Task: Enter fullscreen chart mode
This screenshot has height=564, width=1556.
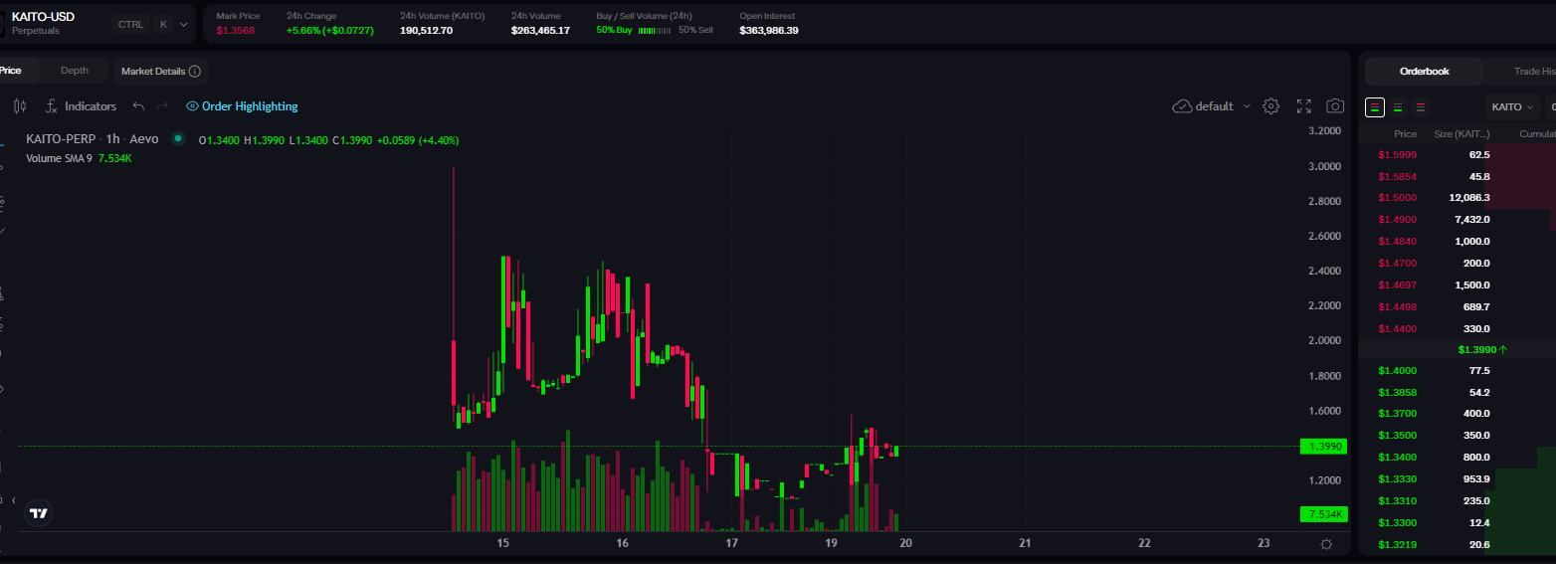Action: pos(1303,106)
